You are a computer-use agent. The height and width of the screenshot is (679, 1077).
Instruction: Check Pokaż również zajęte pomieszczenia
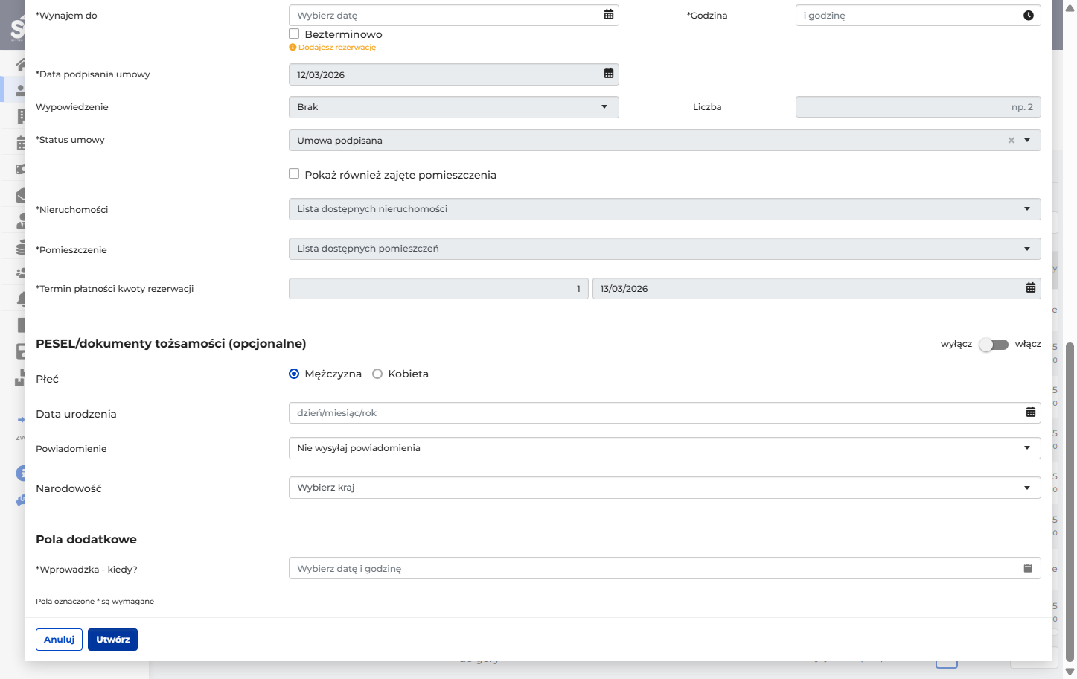click(294, 173)
